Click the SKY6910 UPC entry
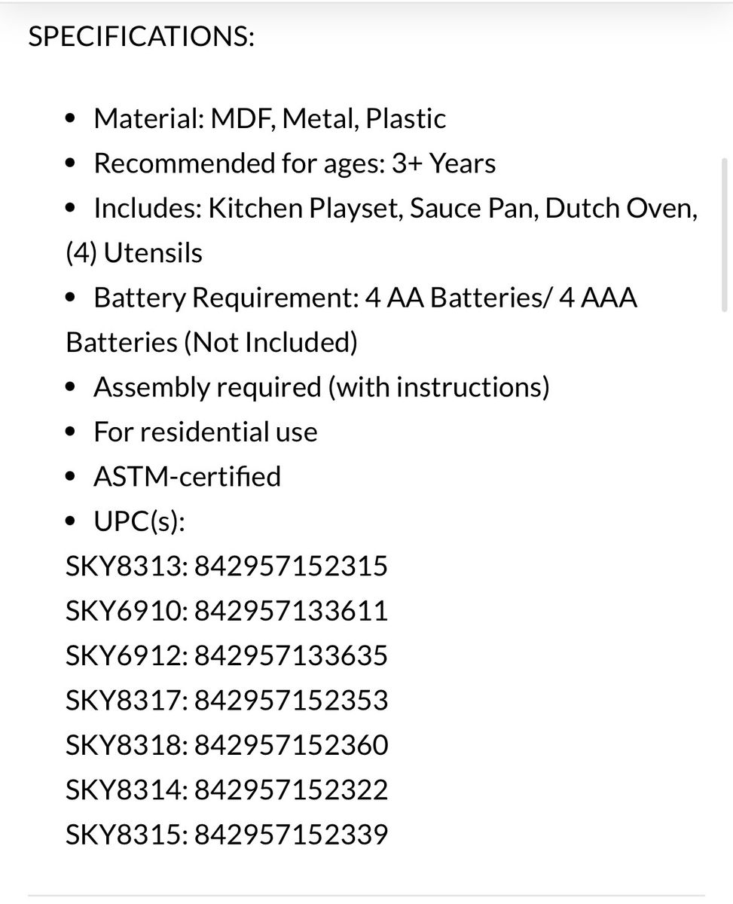Screen dimensions: 733x904 click(227, 610)
